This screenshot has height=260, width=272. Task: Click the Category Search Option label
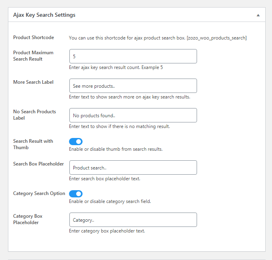coord(39,193)
